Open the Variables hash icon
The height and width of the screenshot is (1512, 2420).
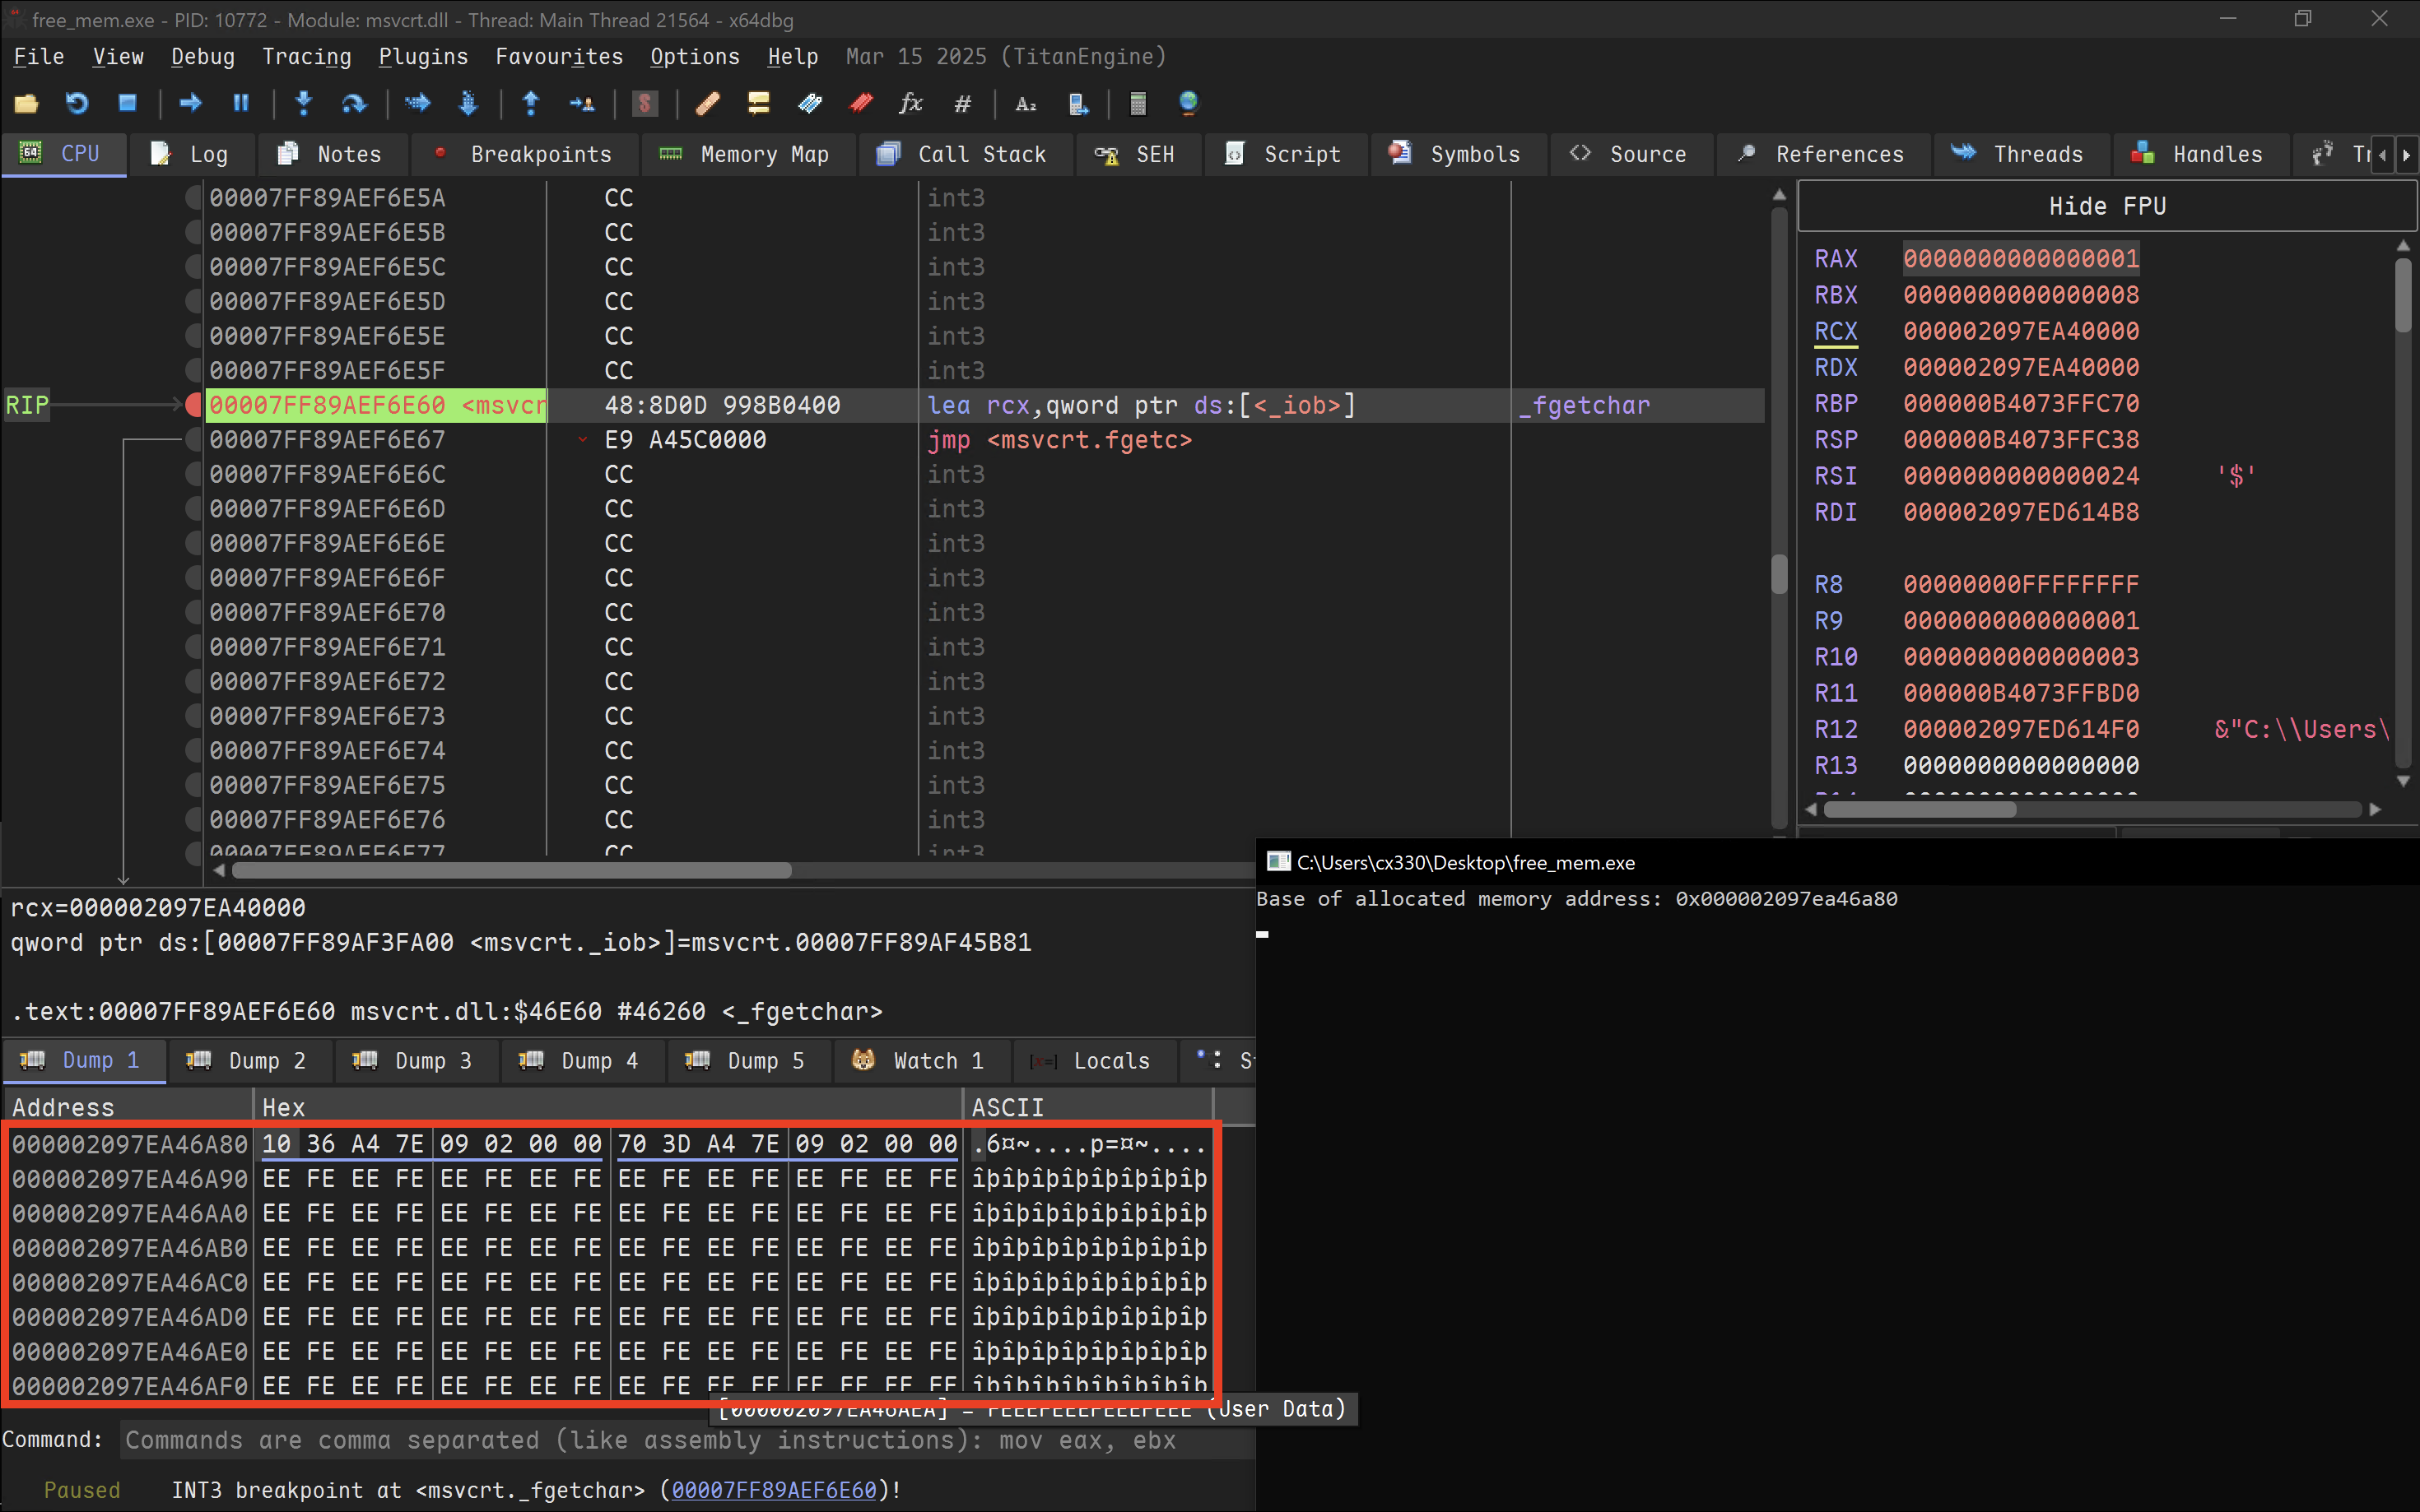[962, 103]
